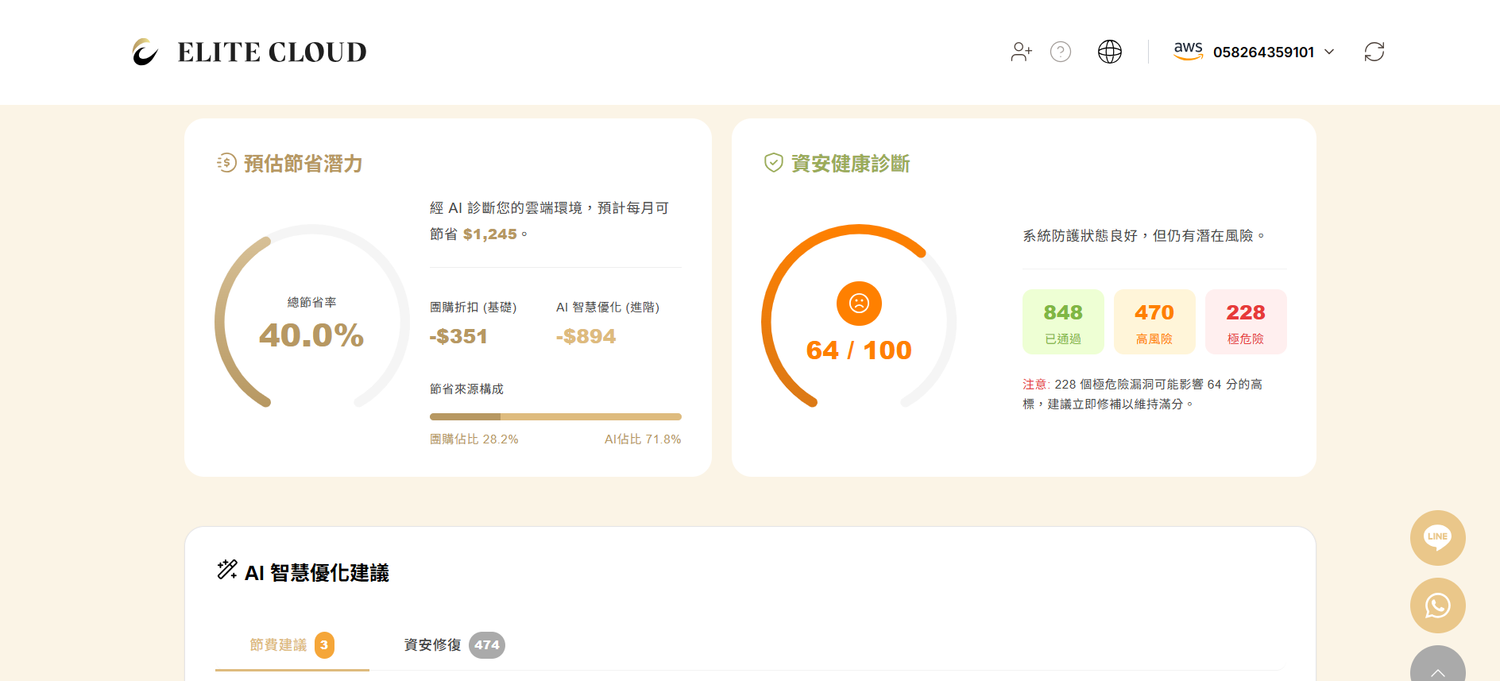Click the 節省來源構成 progress bar
1500x681 pixels.
(x=555, y=416)
